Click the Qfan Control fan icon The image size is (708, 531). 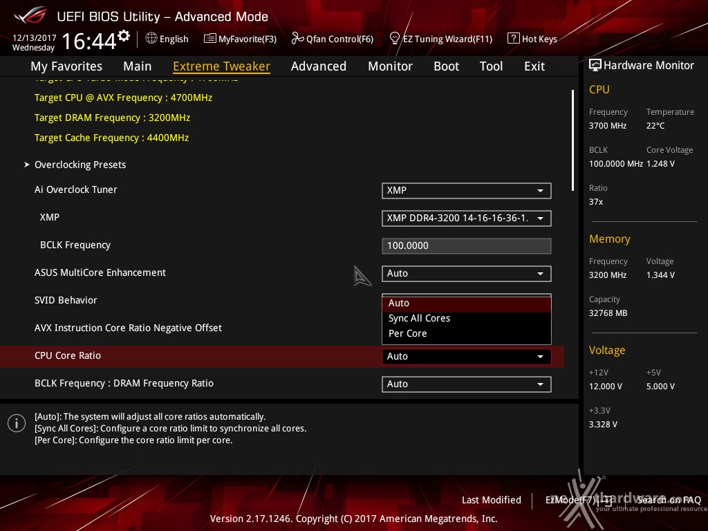point(297,39)
